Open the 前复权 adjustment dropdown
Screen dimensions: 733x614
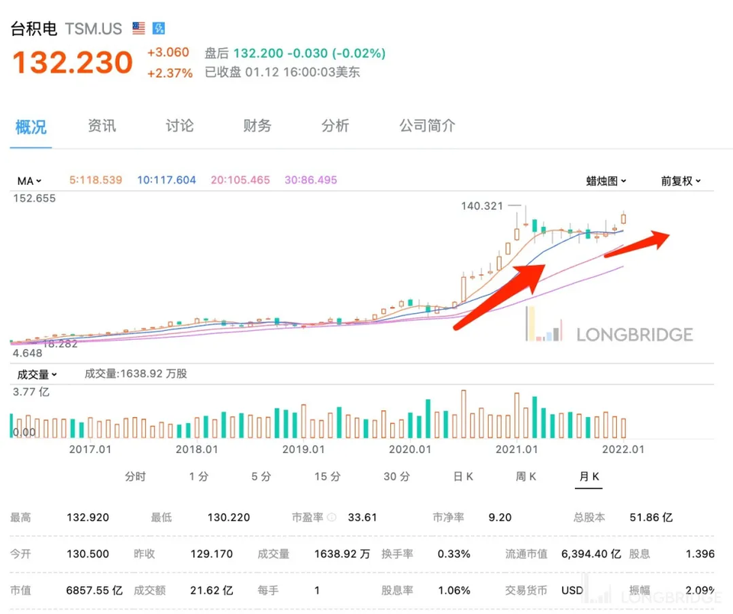click(680, 181)
